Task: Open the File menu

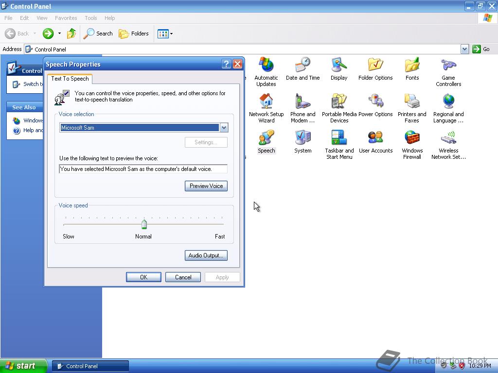Action: 9,18
